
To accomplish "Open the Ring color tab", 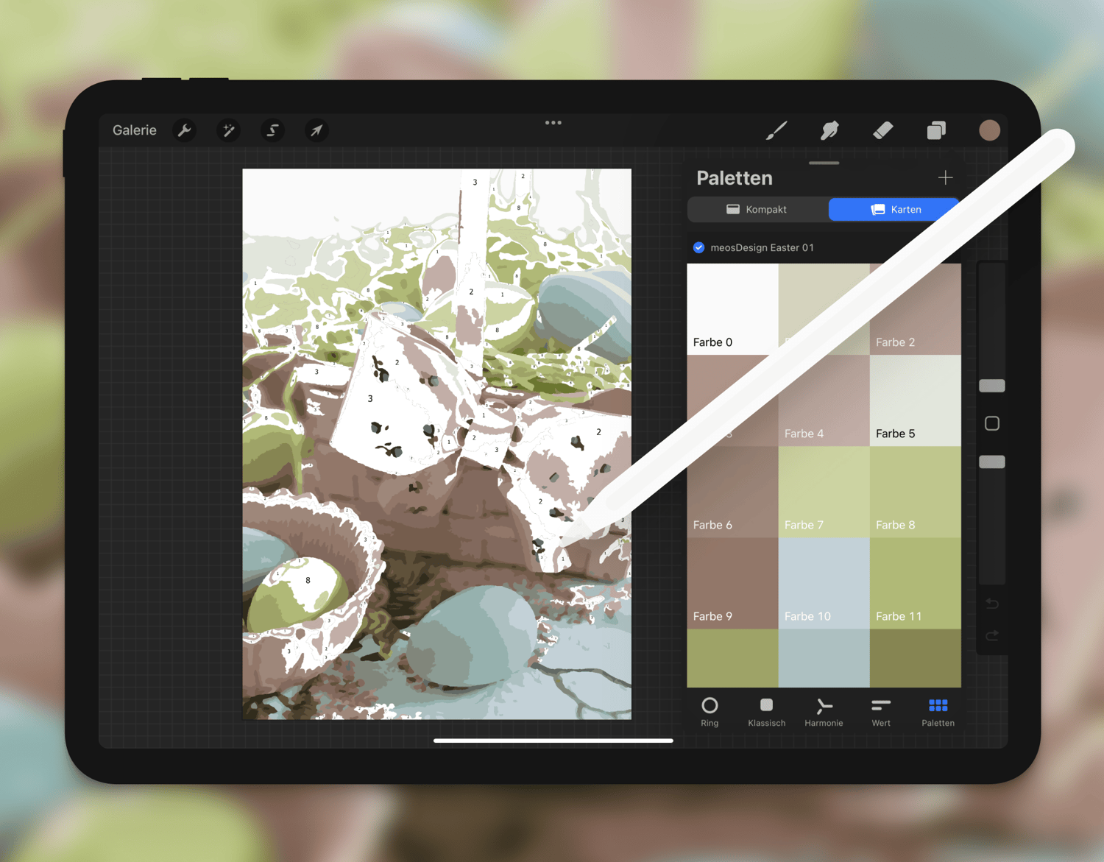I will (710, 711).
